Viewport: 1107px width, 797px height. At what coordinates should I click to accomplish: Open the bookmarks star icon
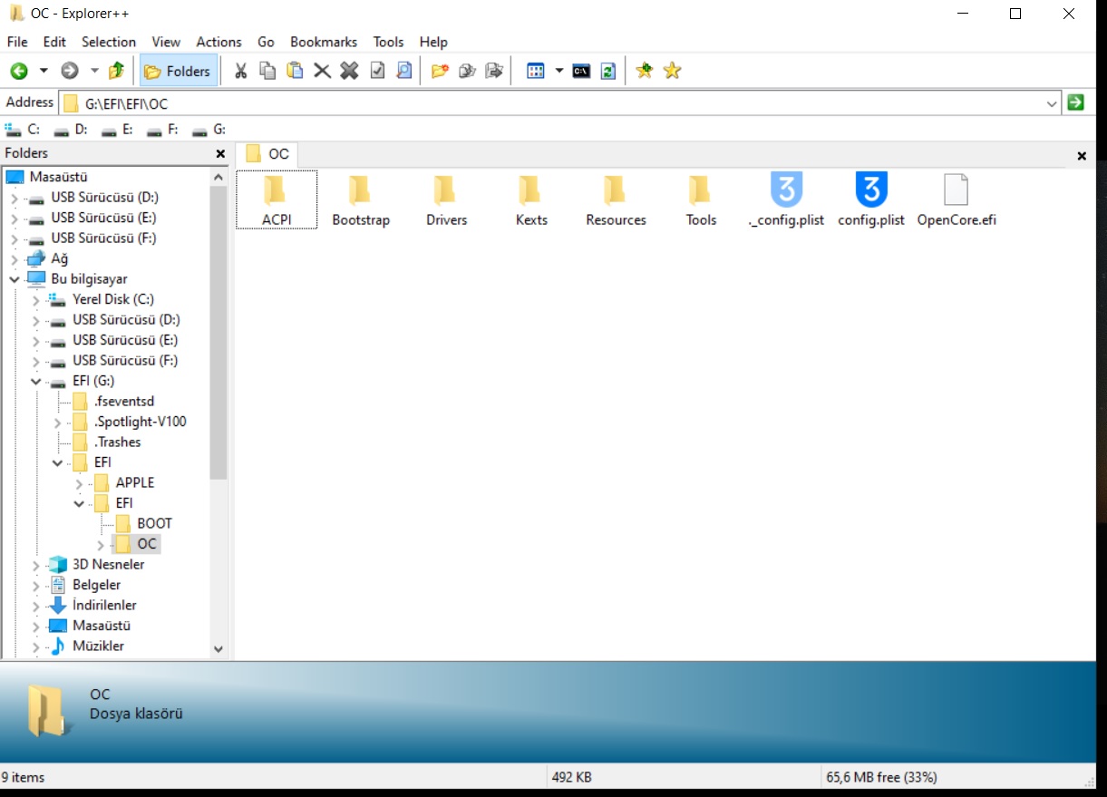coord(672,71)
